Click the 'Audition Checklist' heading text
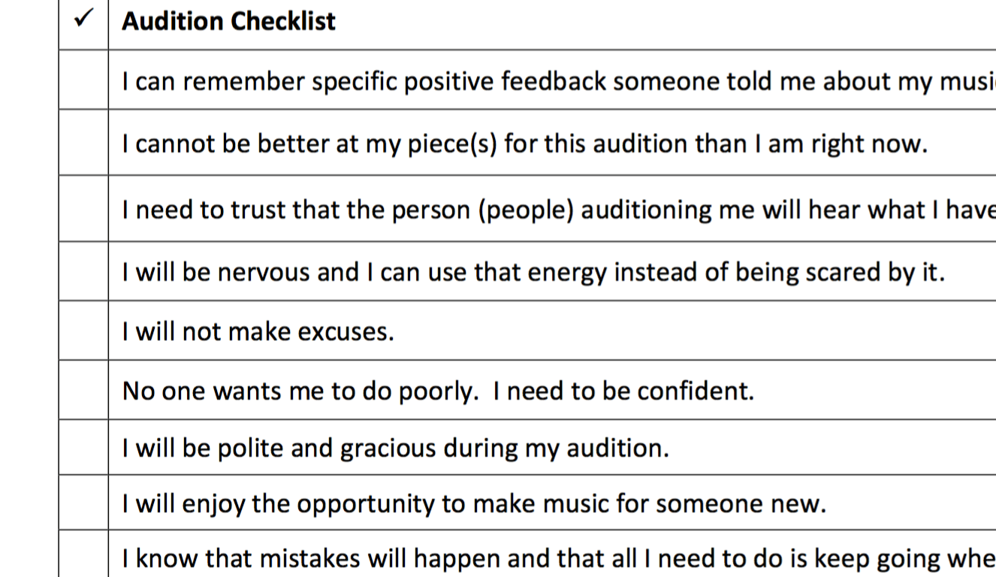Screen dimensions: 996x577 [x=228, y=21]
